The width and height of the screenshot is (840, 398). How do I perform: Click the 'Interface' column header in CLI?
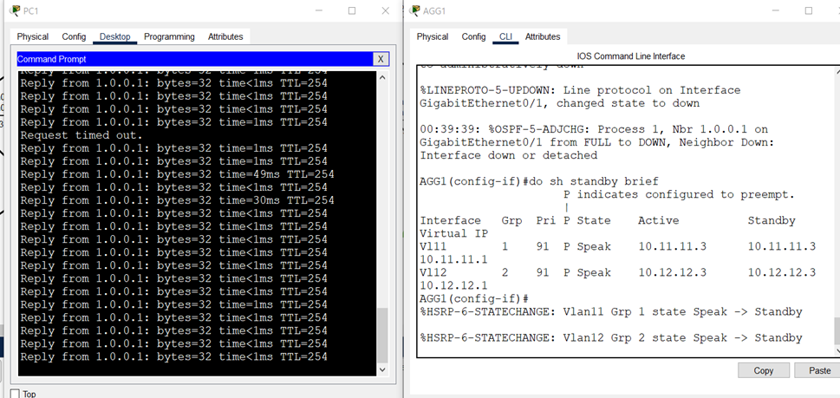click(451, 220)
